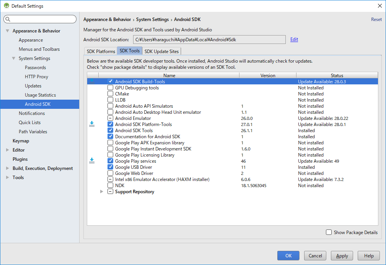Select the SDK Tools tab

pos(130,51)
